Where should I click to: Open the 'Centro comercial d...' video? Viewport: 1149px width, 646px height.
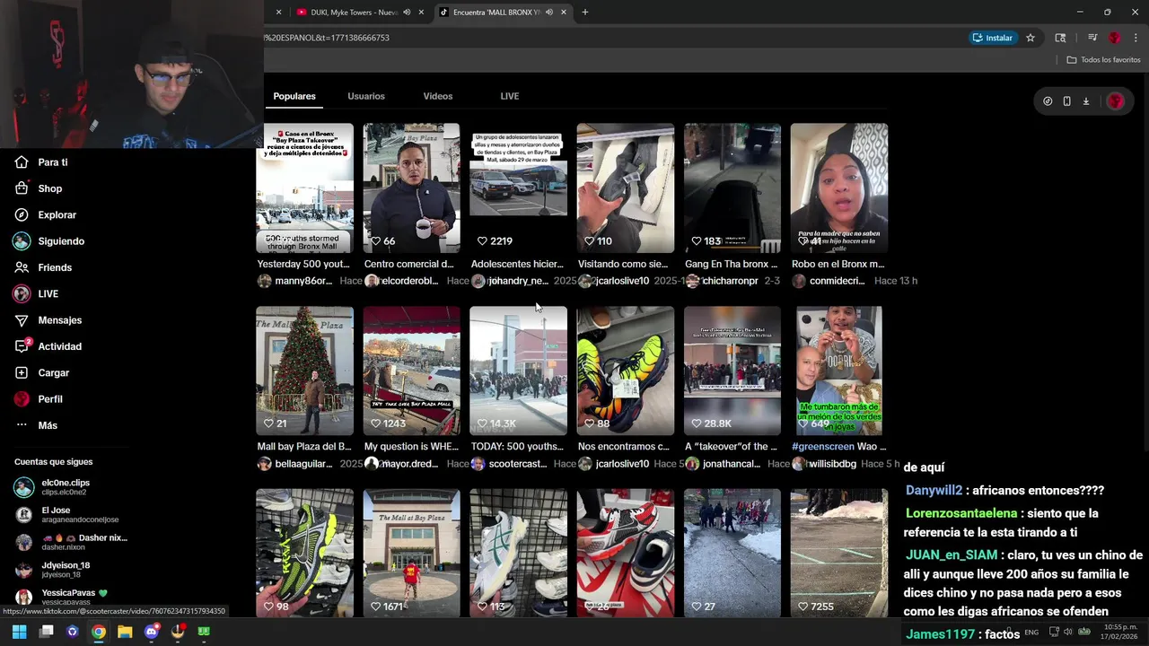click(411, 188)
